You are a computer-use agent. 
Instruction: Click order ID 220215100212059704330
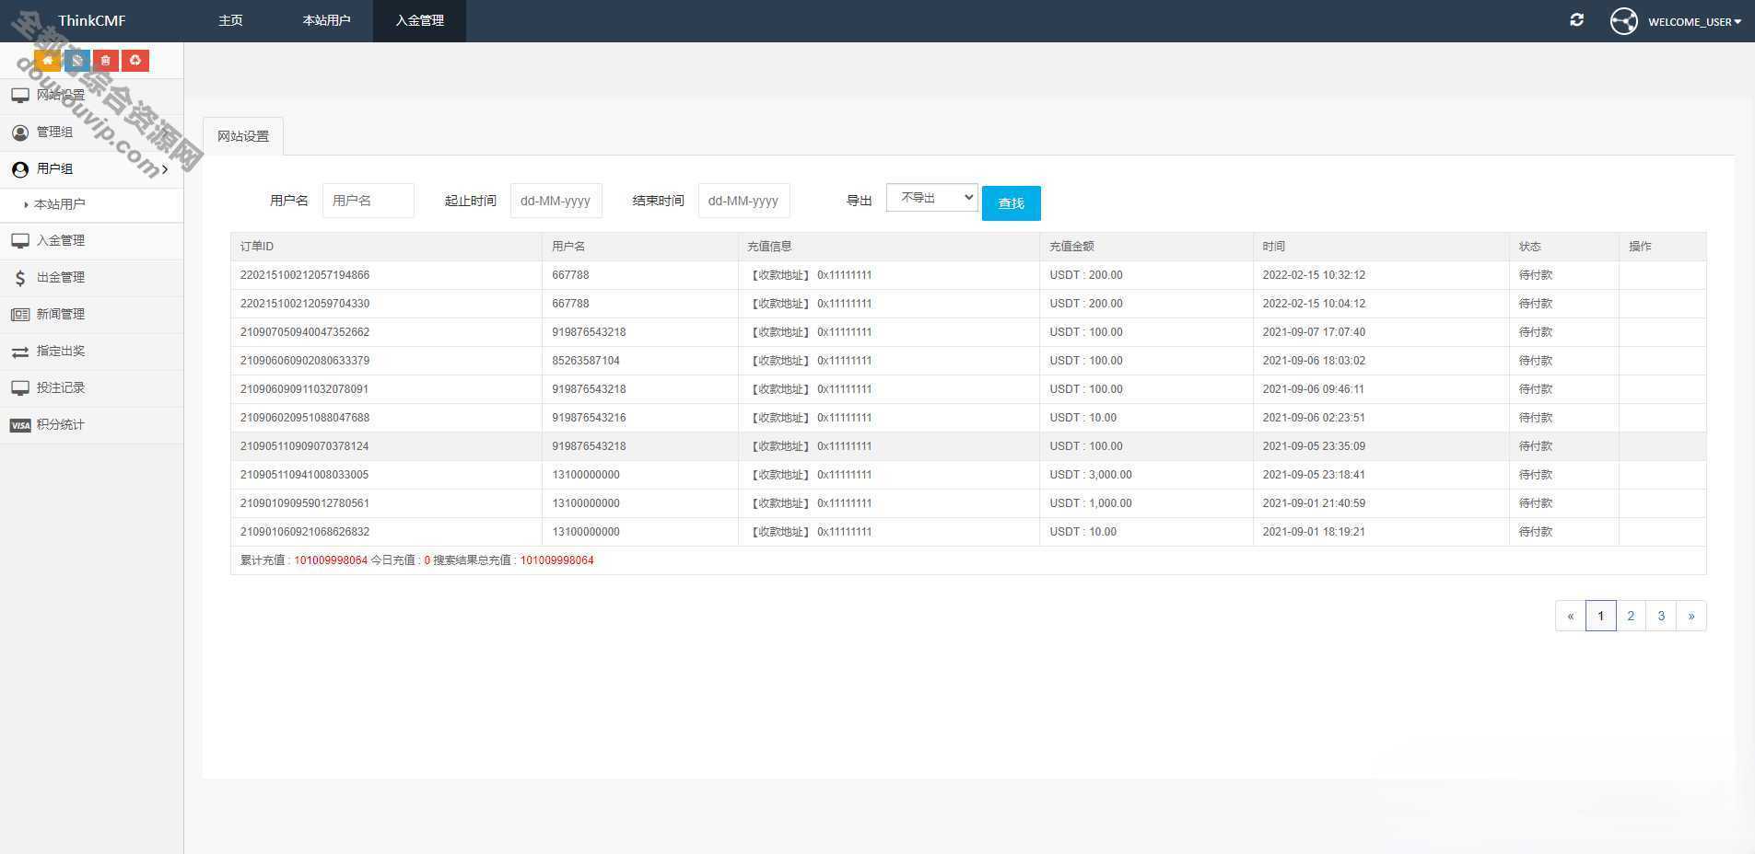coord(305,304)
